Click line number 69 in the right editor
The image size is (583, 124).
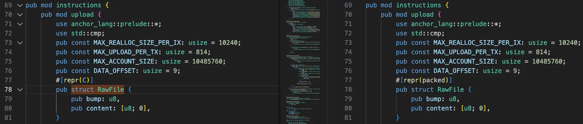[348, 5]
